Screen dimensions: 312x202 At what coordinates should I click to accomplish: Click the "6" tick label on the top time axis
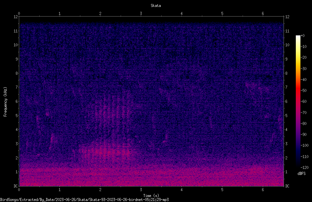[x=263, y=14]
